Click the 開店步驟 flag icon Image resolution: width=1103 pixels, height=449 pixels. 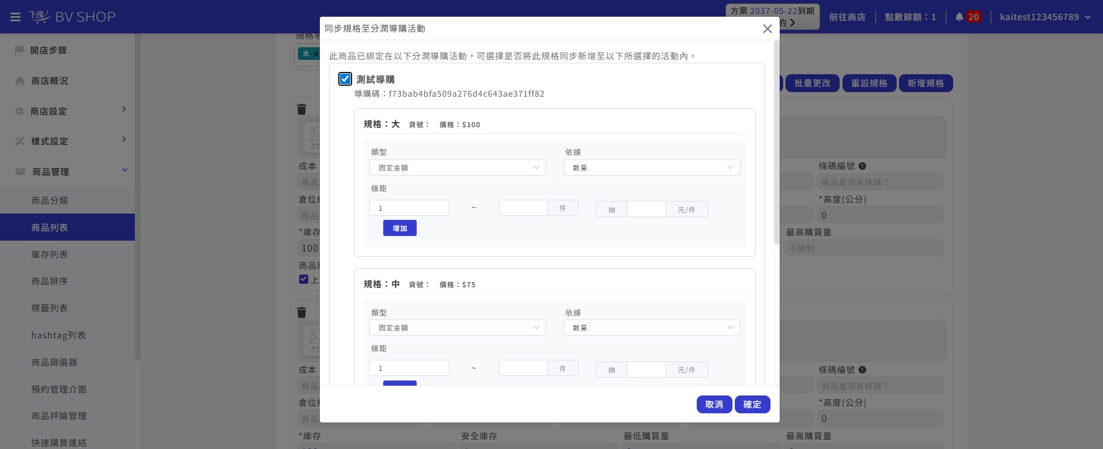coord(20,50)
